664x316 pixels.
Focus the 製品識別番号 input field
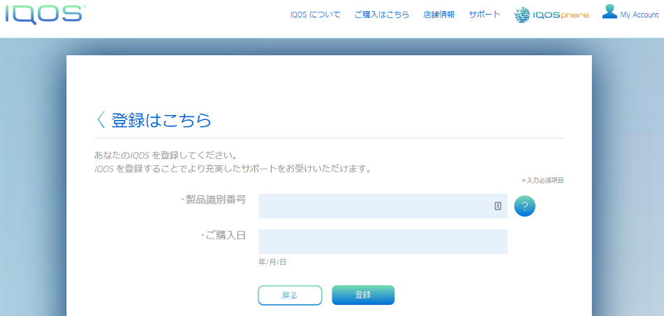[x=383, y=206]
